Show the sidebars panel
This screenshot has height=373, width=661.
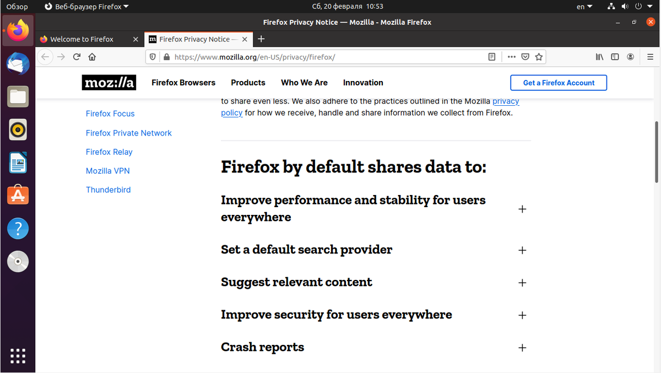tap(615, 57)
